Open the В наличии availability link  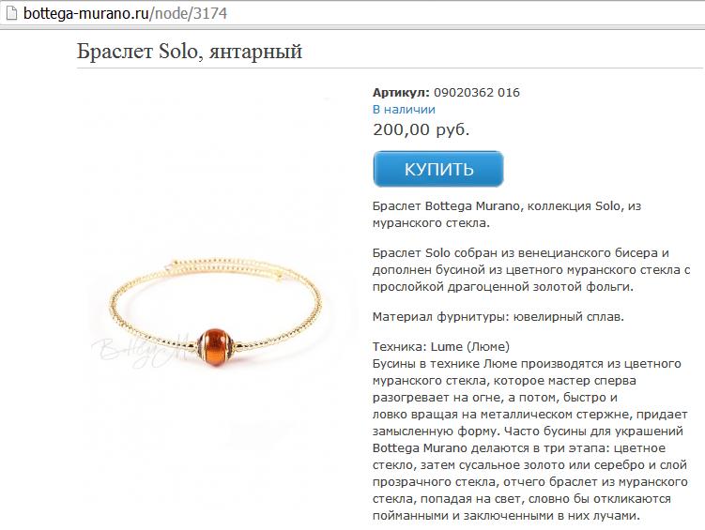click(x=404, y=109)
